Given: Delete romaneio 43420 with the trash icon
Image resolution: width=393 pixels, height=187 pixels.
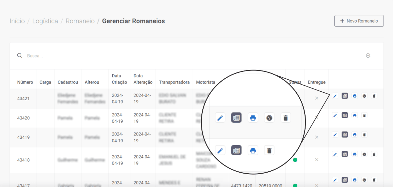Looking at the screenshot, I should pos(365,115).
